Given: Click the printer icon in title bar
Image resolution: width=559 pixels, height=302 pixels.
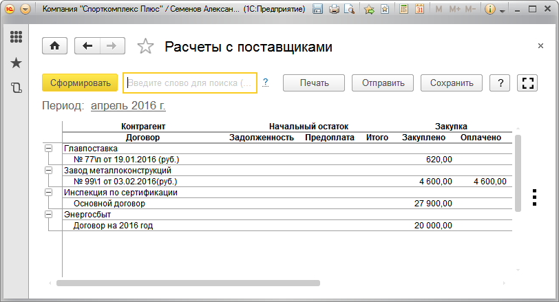Looking at the screenshot, I should point(334,9).
